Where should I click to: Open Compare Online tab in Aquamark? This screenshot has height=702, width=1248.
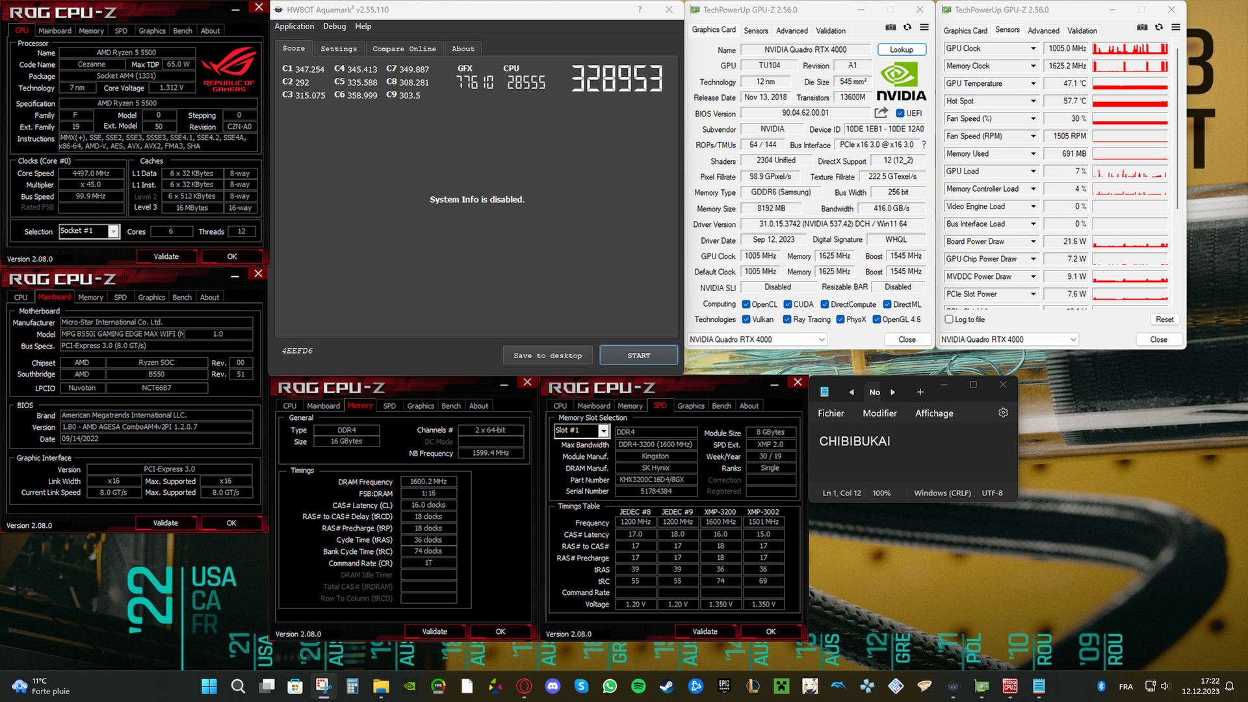click(x=404, y=49)
